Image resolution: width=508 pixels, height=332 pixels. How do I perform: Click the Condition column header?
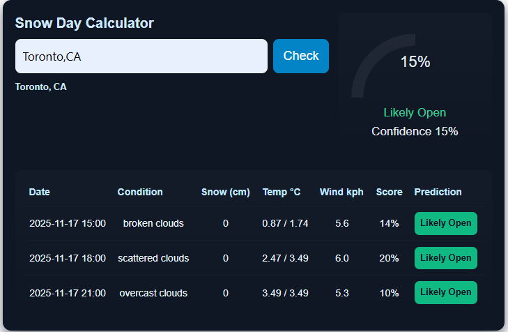140,192
